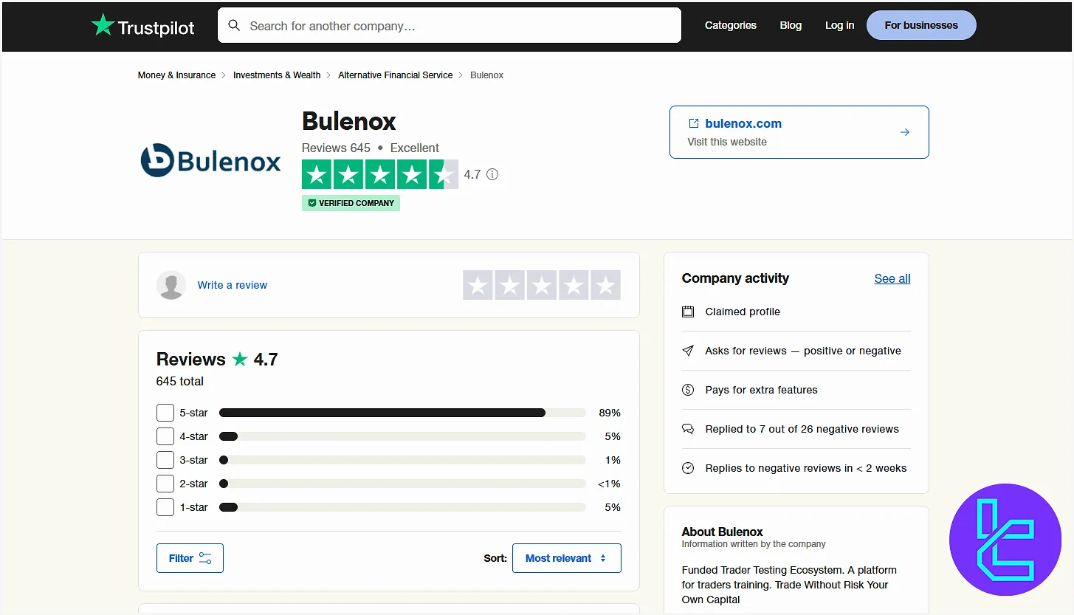Check the 5-star filter checkbox
This screenshot has height=615, width=1074.
pyautogui.click(x=165, y=413)
